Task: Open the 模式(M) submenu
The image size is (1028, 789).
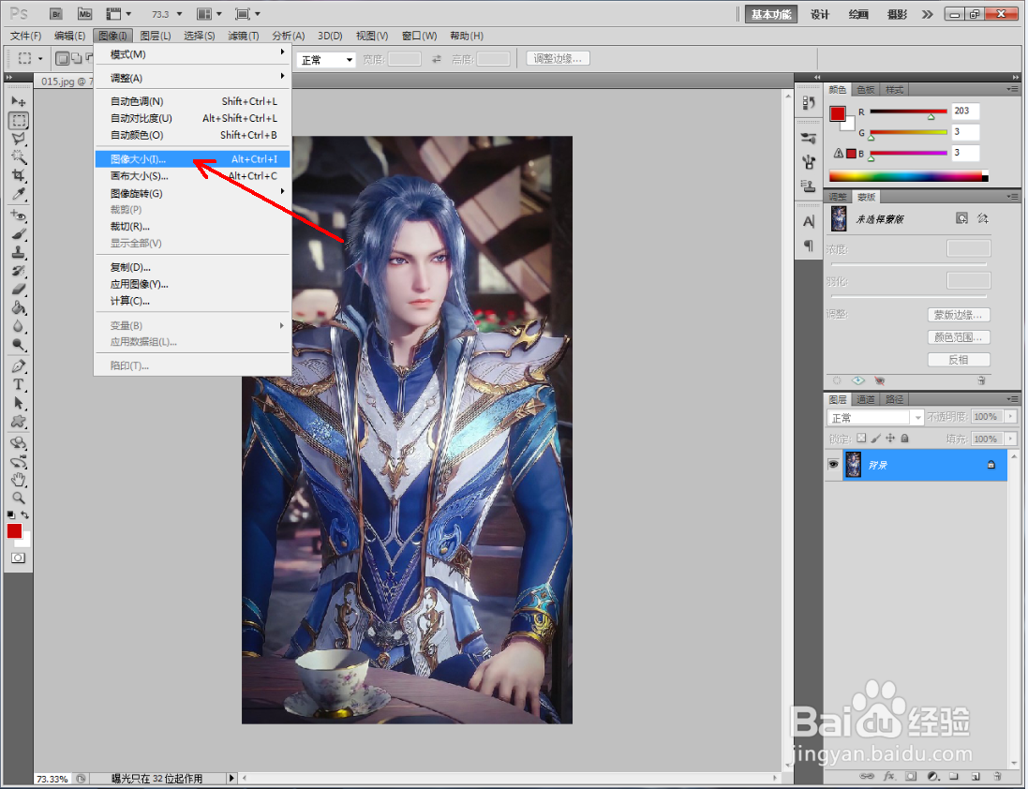Action: pyautogui.click(x=193, y=53)
